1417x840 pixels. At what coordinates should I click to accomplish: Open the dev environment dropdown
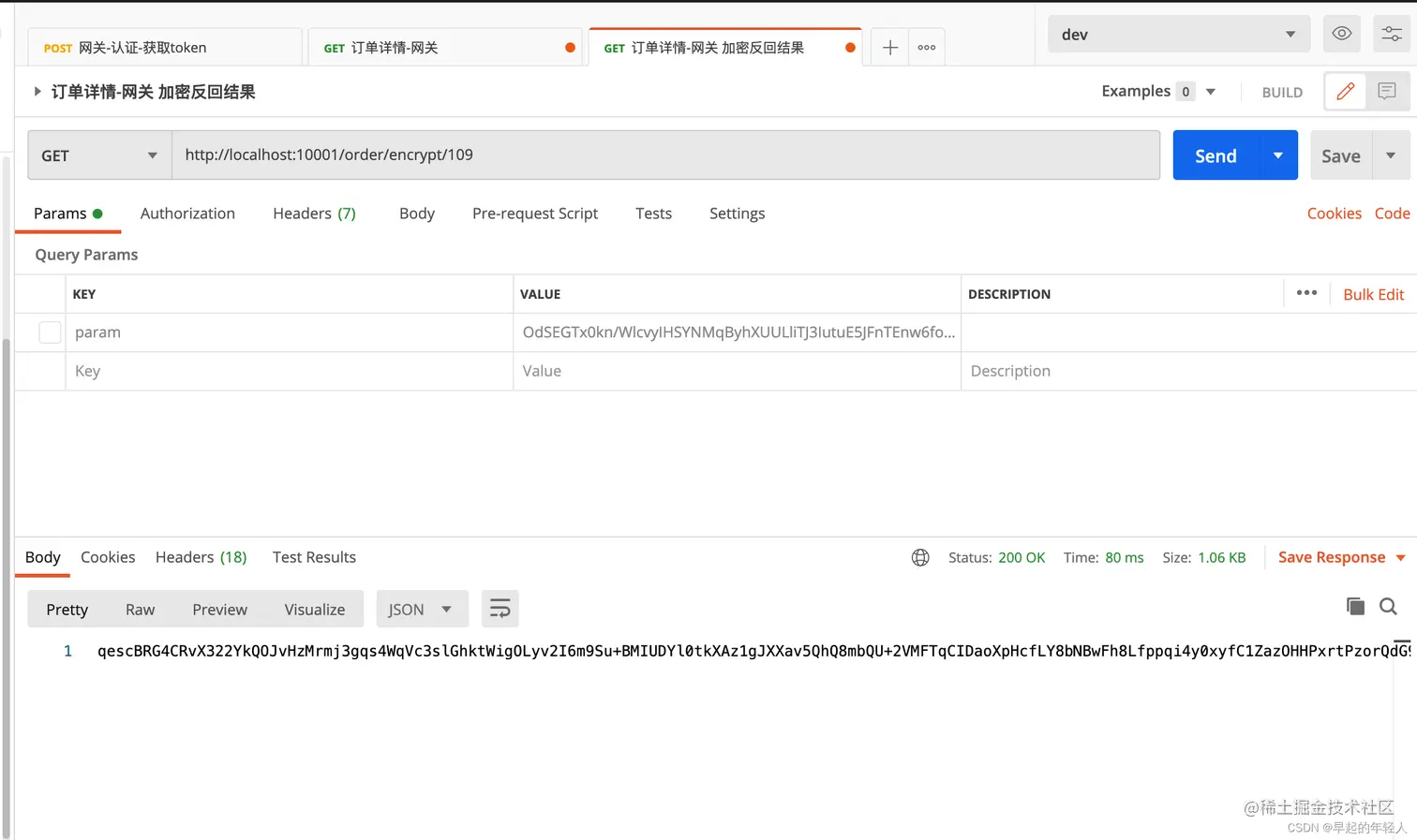click(1179, 34)
